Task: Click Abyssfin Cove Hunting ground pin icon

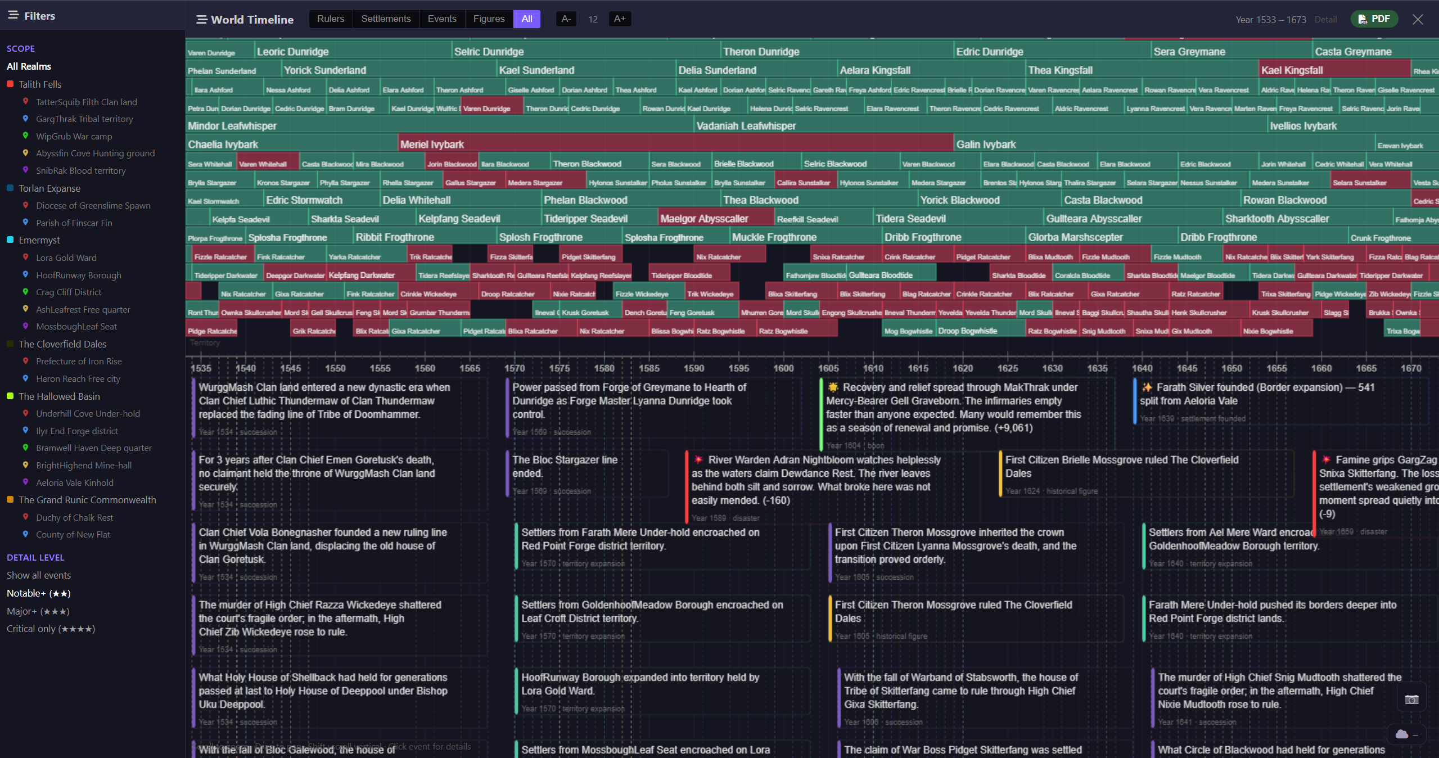Action: point(25,153)
